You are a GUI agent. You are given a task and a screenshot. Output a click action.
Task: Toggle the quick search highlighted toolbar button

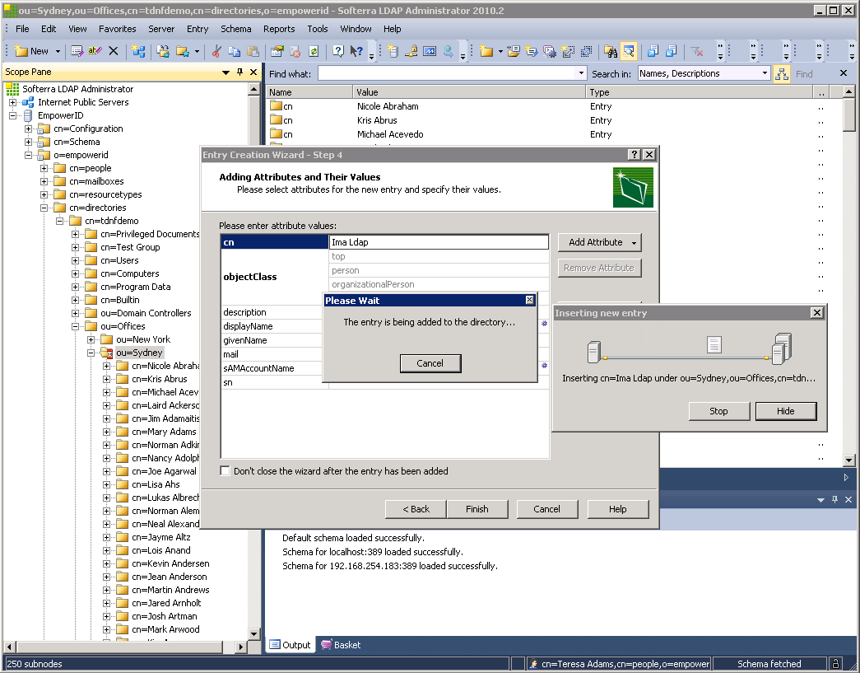click(x=629, y=51)
